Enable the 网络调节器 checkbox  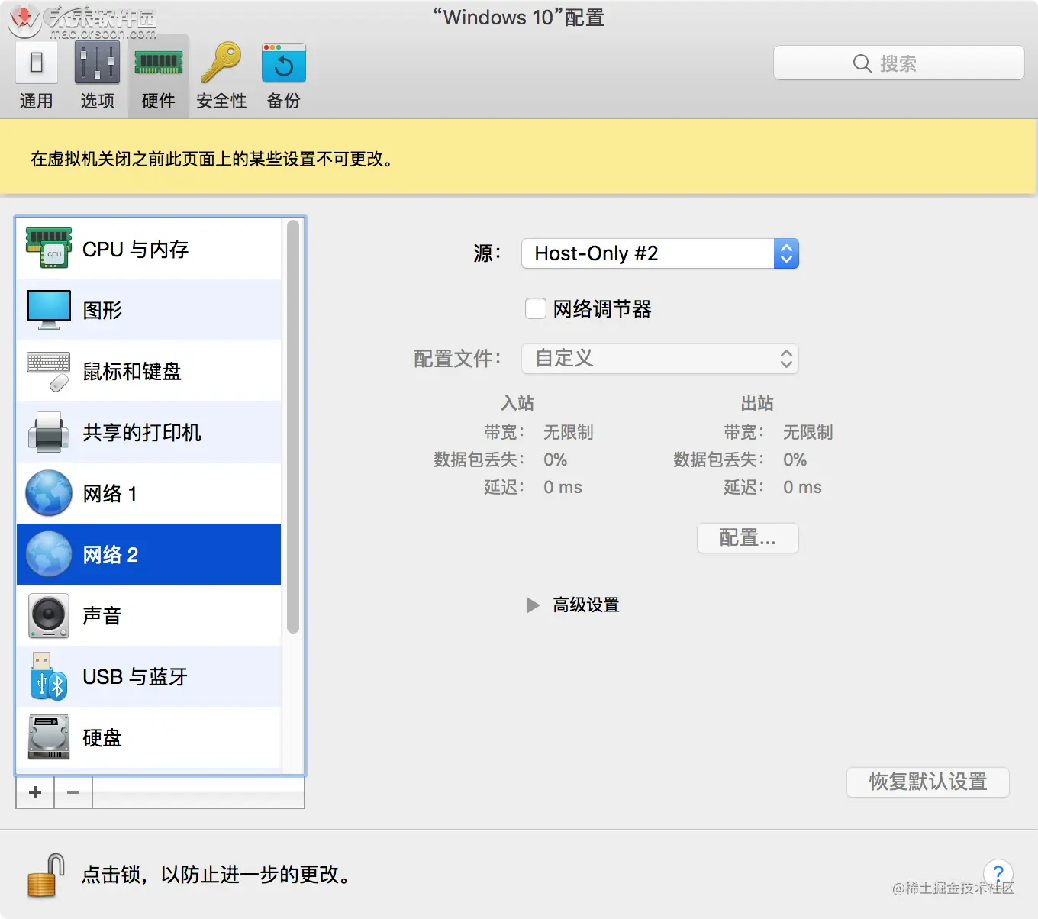tap(536, 308)
